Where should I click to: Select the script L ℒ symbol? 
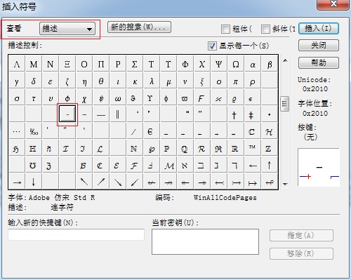point(100,148)
